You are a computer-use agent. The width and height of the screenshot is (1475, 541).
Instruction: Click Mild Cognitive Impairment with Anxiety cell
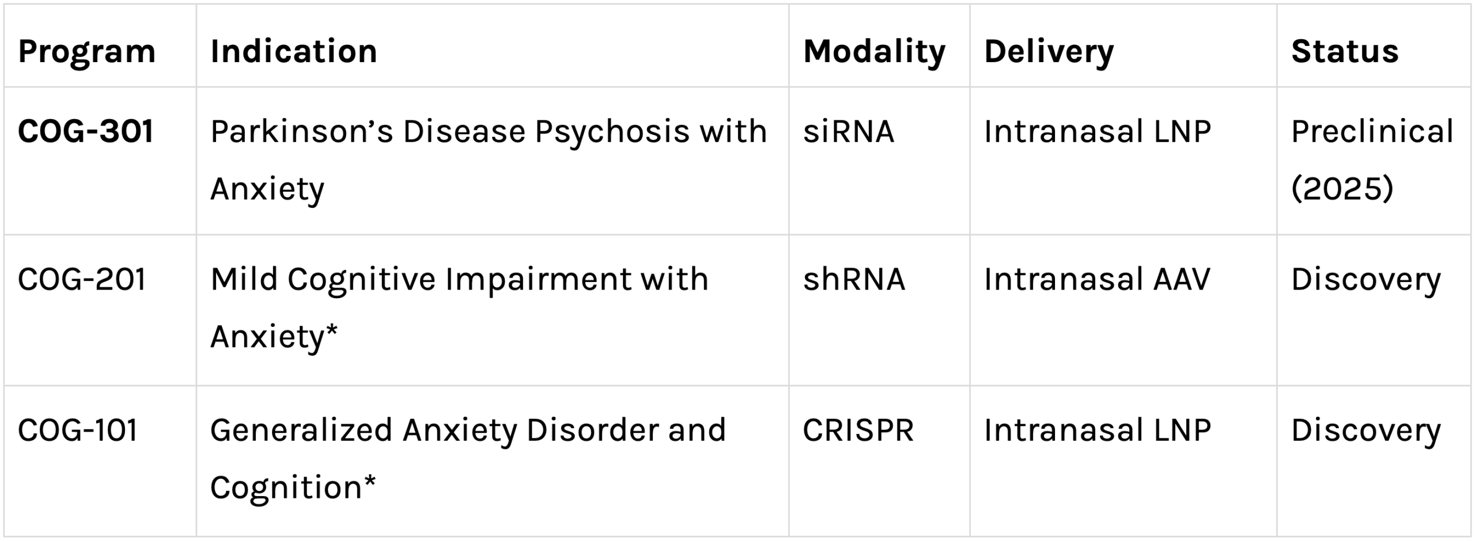point(493,310)
